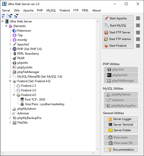The width and height of the screenshot is (144, 156).
Task: Click the FTP Server status indicator square
Action: point(138,32)
